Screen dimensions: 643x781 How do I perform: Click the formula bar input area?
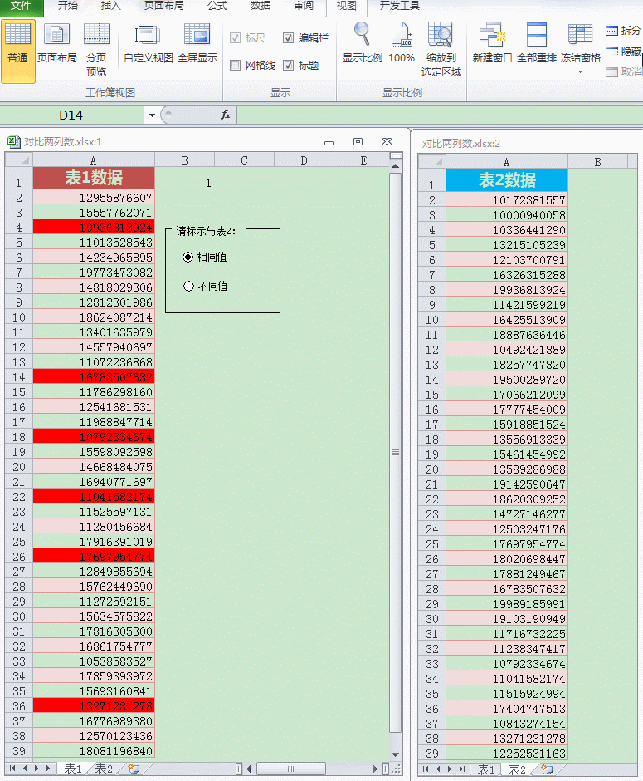pos(440,115)
